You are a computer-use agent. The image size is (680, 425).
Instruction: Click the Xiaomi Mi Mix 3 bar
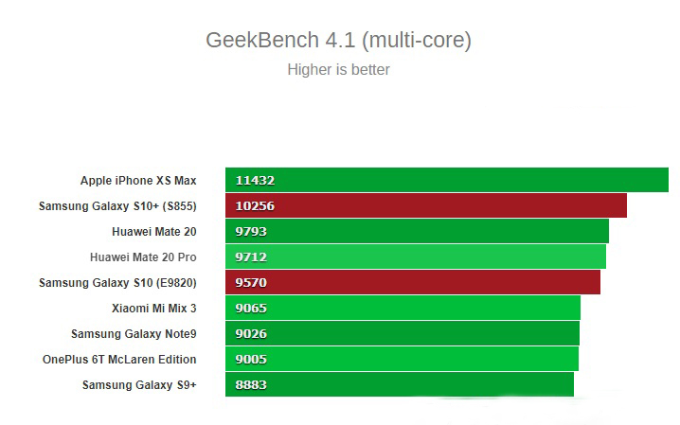(403, 308)
